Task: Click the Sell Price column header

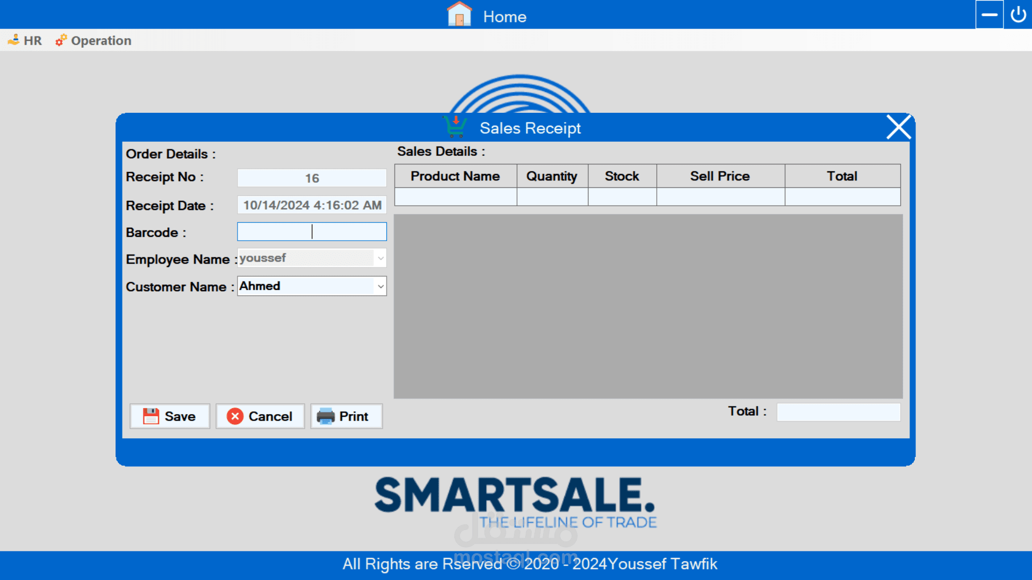Action: click(x=720, y=176)
